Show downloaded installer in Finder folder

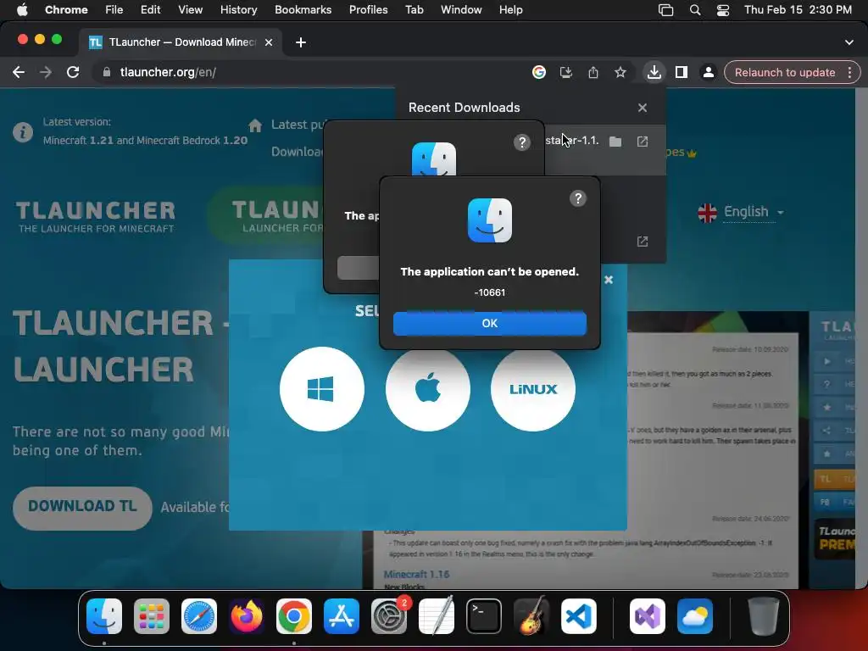(615, 142)
